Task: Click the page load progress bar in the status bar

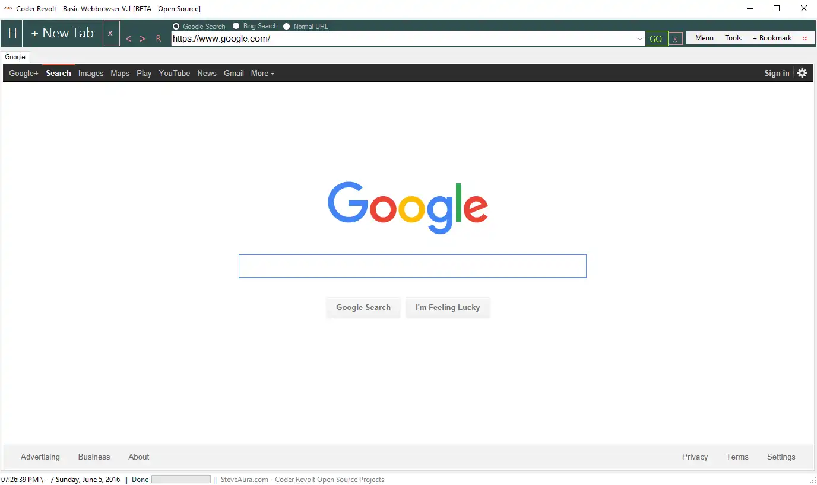Action: click(x=181, y=479)
